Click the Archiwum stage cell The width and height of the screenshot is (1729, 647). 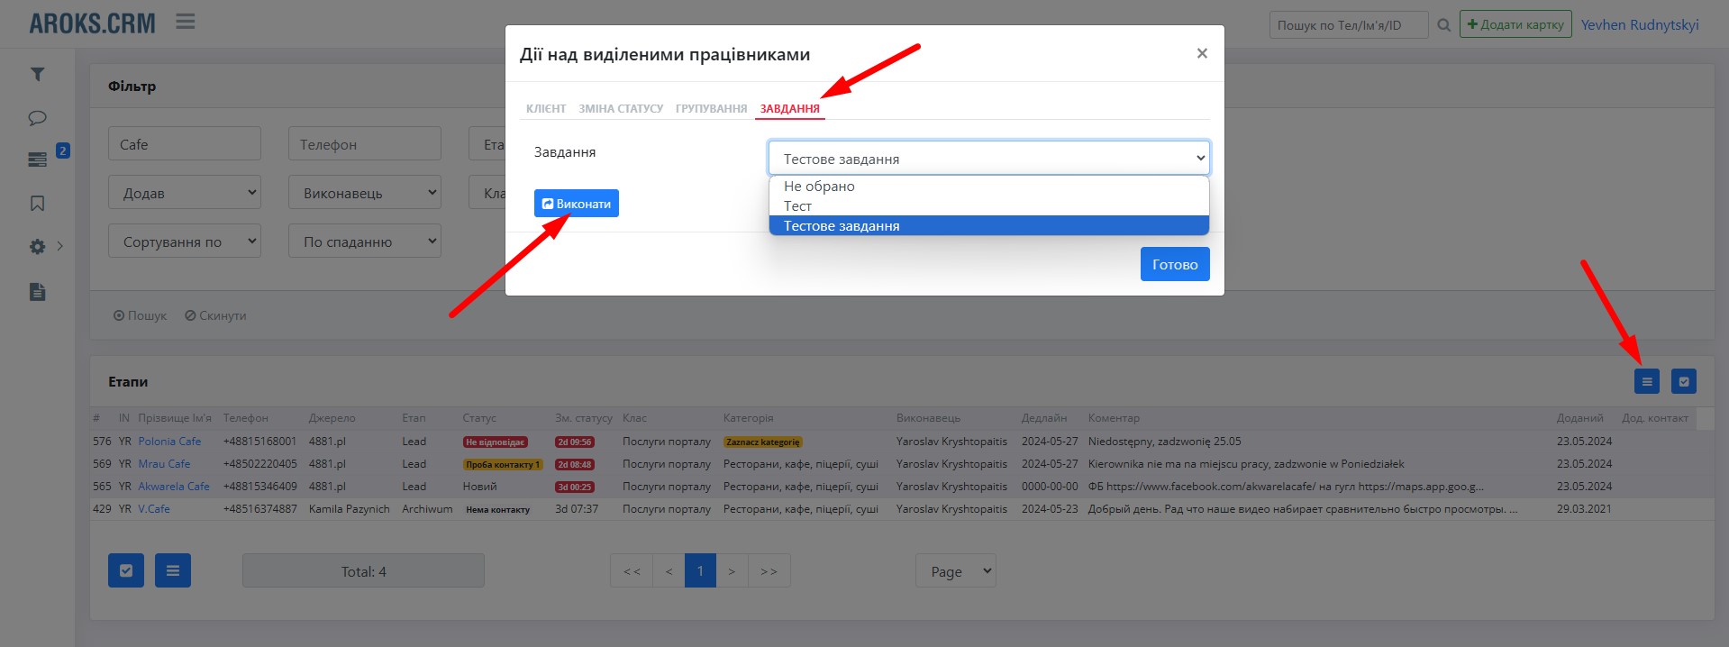coord(427,509)
